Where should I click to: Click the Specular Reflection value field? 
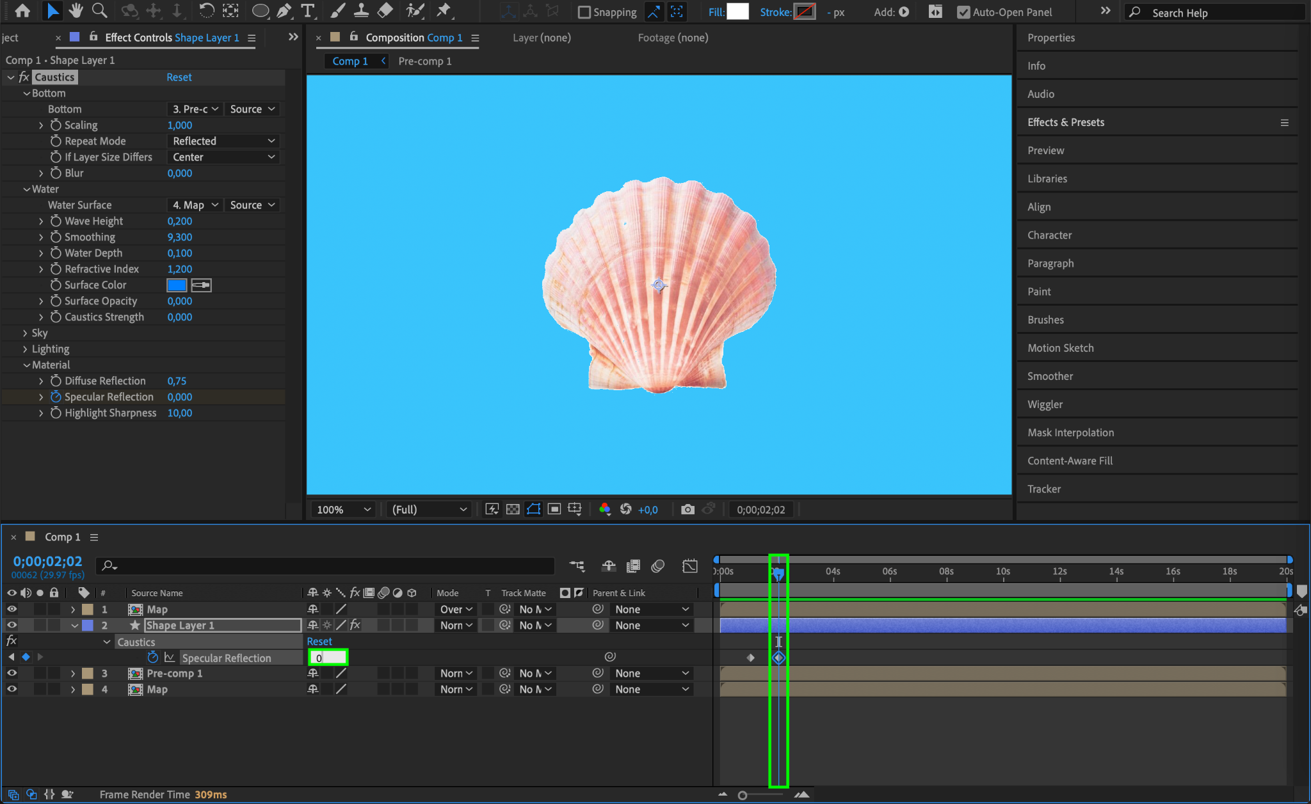click(x=328, y=658)
